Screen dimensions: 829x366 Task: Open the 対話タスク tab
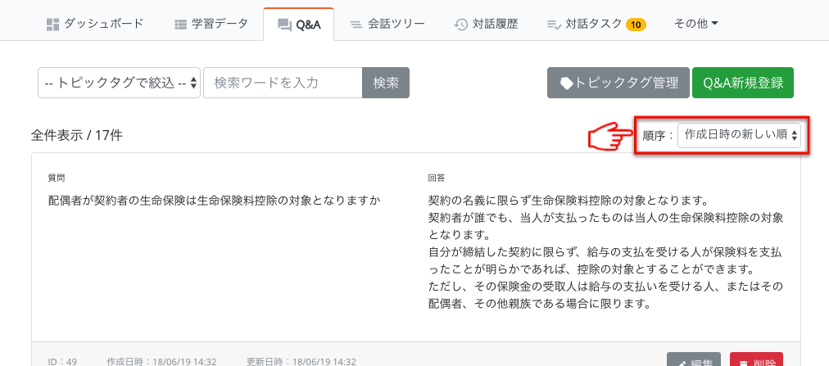coord(596,24)
